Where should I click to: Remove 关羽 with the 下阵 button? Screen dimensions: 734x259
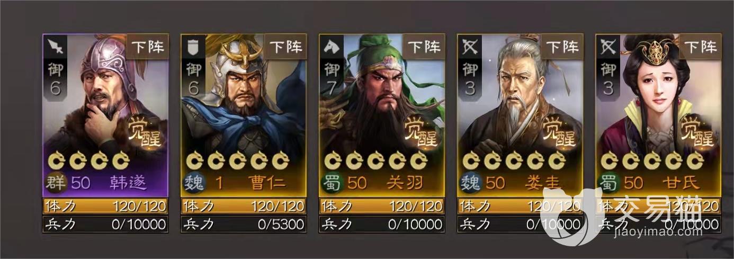click(424, 46)
